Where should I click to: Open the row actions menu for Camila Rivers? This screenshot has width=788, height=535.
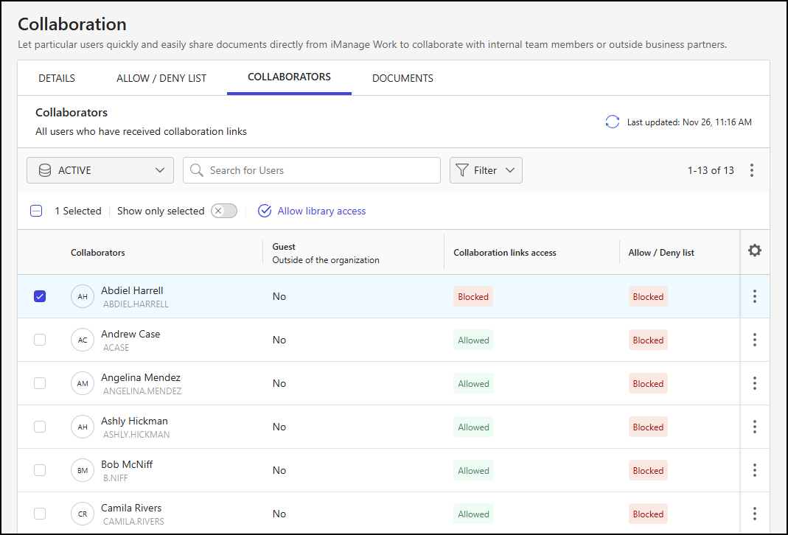tap(754, 513)
